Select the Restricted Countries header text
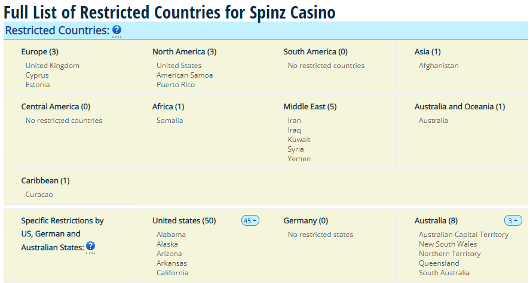Viewport: 530px width, 283px height. click(x=57, y=30)
